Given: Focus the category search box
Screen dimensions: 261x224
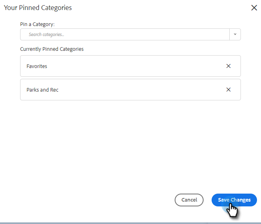Looking at the screenshot, I should [x=124, y=34].
